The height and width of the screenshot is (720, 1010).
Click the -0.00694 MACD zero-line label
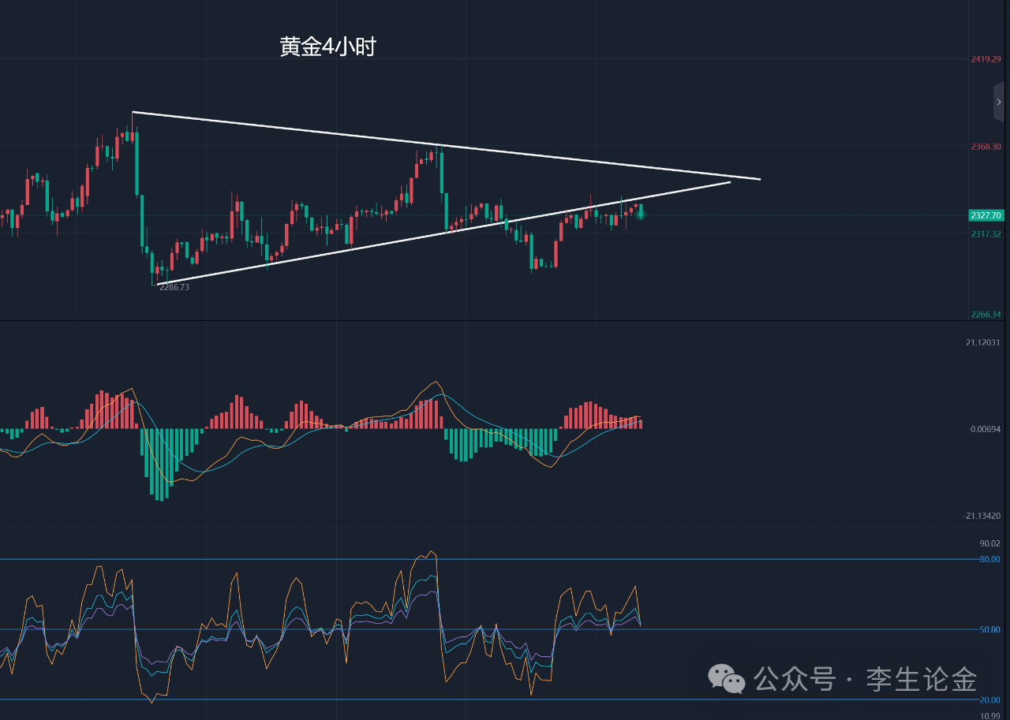[985, 429]
